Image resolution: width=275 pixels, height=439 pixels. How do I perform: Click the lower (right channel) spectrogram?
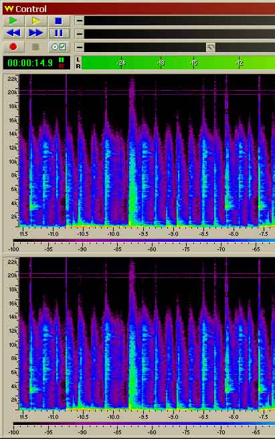147,333
